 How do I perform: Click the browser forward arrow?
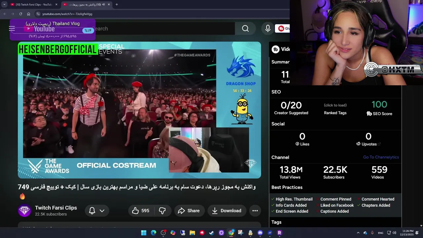point(13,14)
